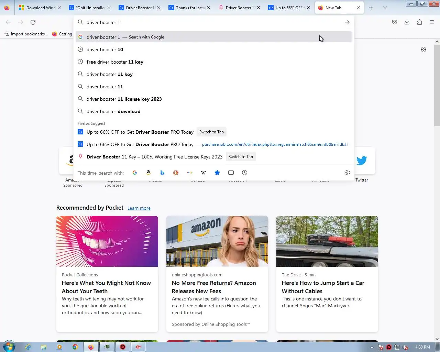Open the jump start car article thumbnail
The width and height of the screenshot is (440, 352).
tap(327, 241)
